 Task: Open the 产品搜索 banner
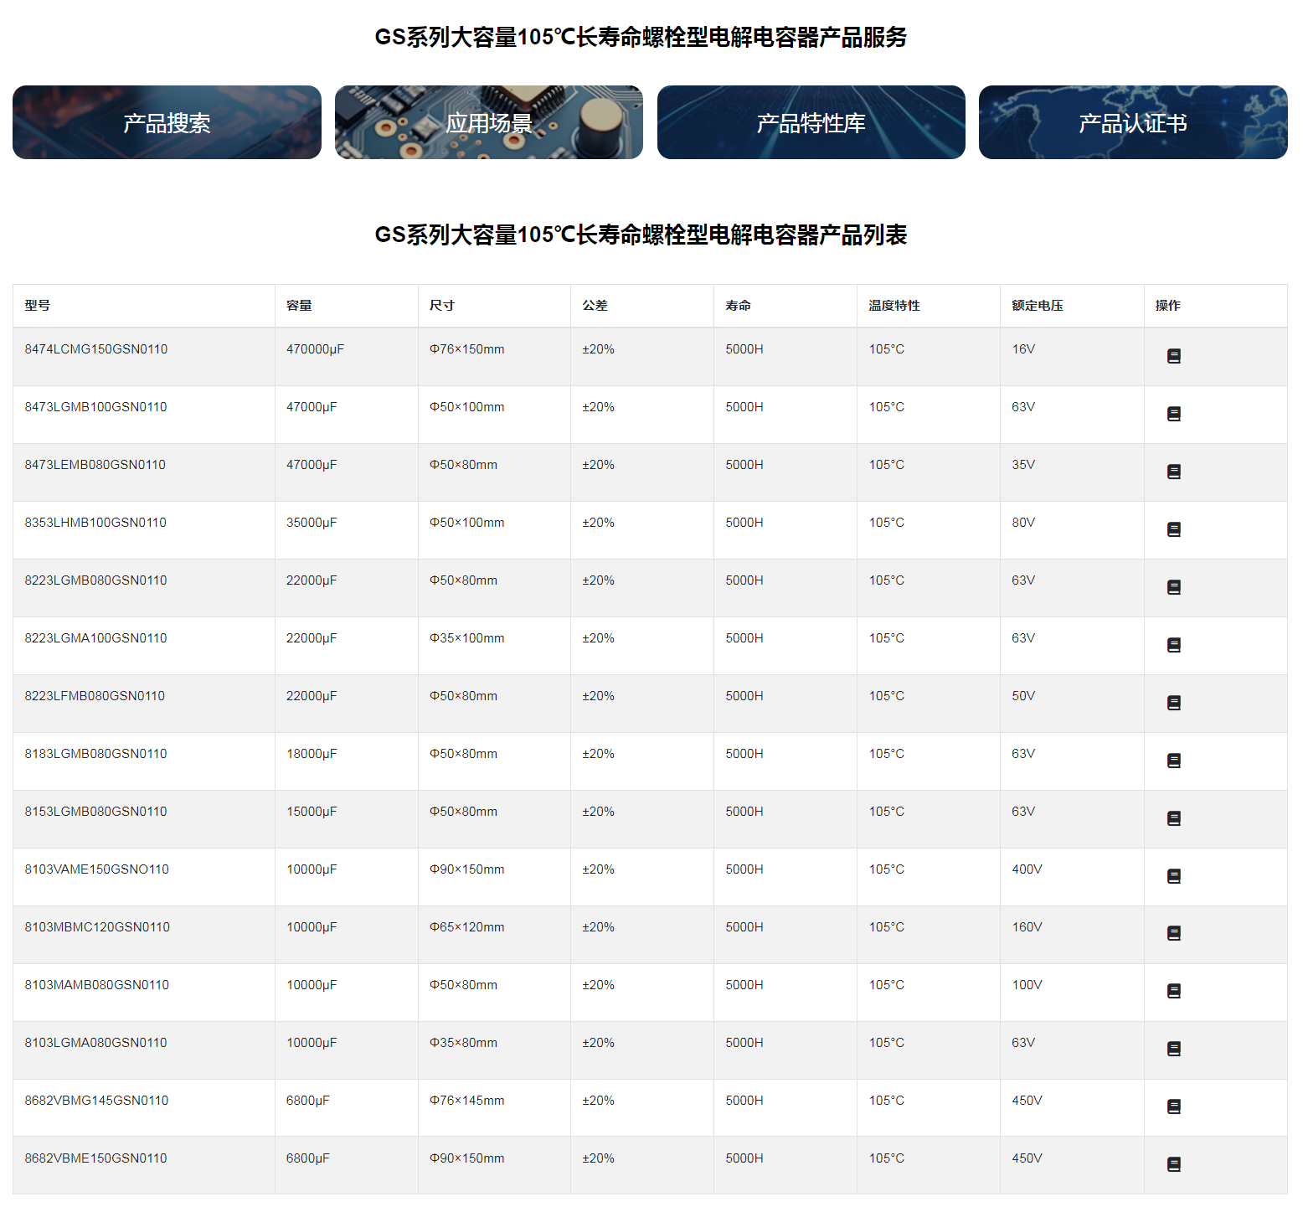167,123
